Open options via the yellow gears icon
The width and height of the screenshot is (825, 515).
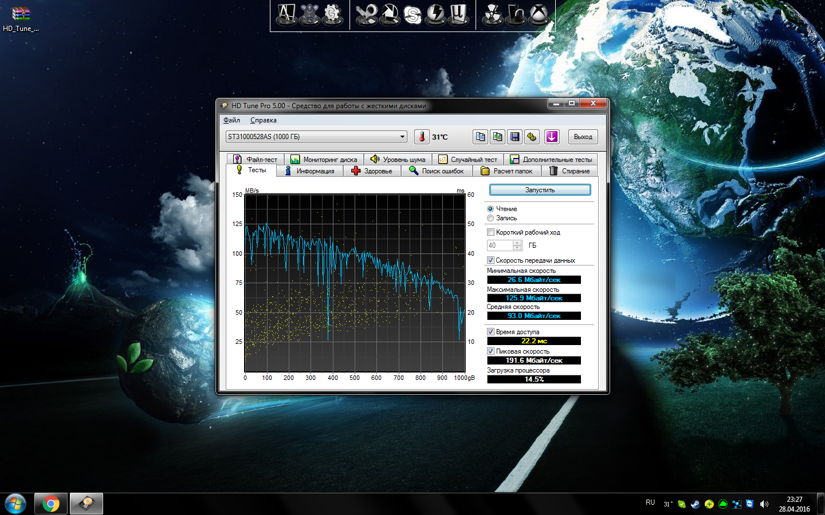tap(532, 137)
